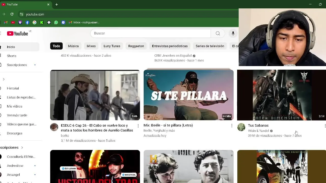
Task: Open the ESDLC 6 Cap 26 thumbnail
Action: (x=95, y=95)
